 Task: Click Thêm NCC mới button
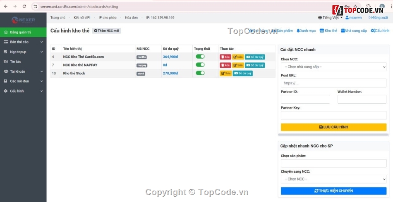click(106, 31)
